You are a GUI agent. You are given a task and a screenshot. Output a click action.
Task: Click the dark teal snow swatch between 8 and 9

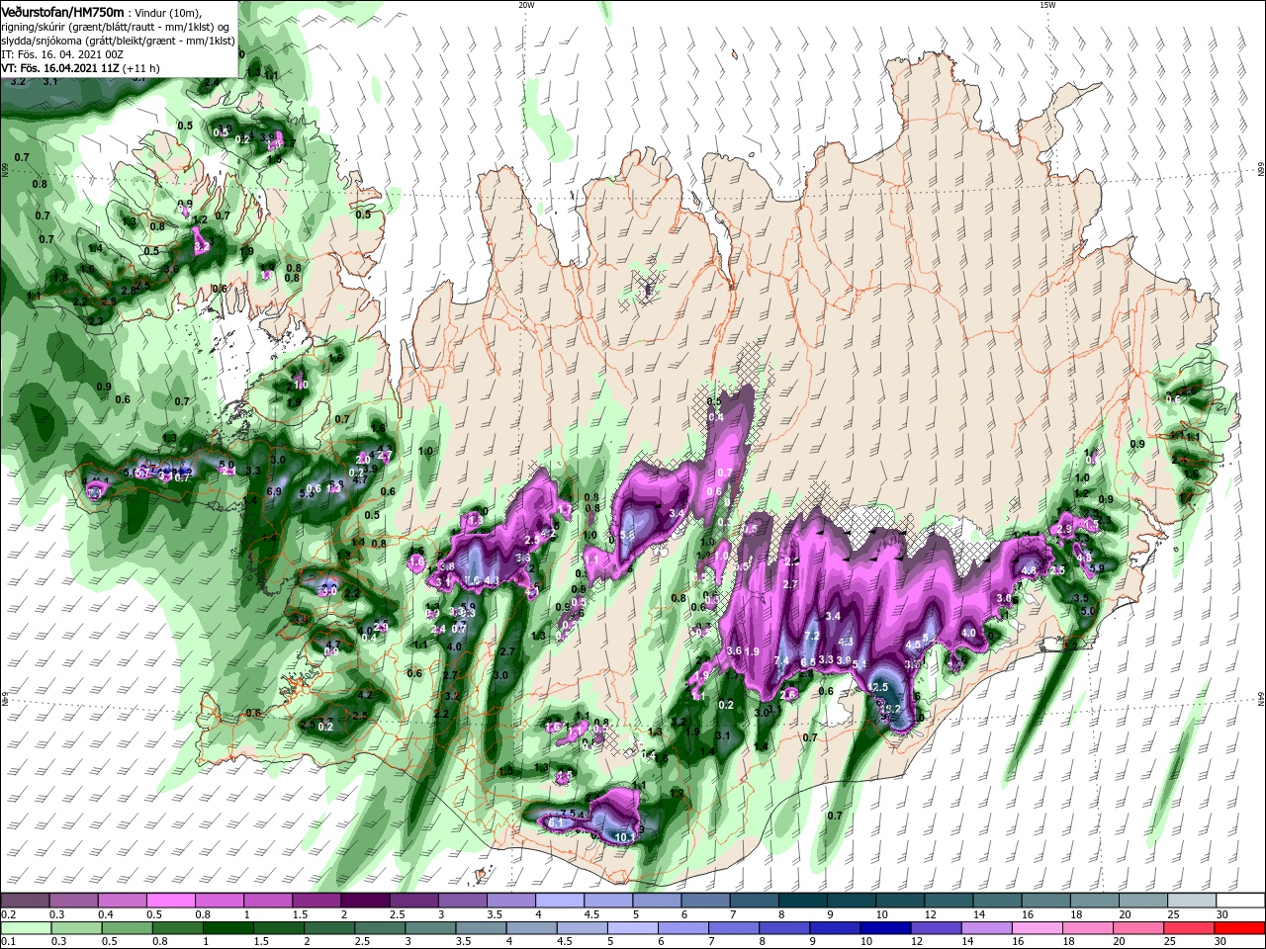click(803, 901)
